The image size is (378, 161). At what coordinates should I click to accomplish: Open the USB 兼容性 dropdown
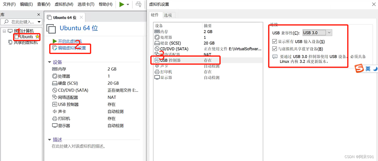click(317, 33)
